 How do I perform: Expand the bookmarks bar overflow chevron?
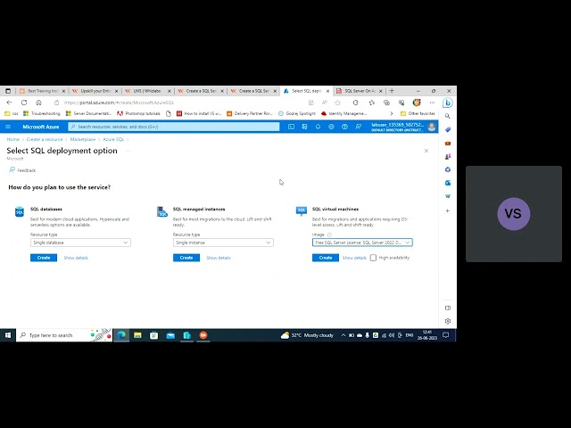point(392,113)
